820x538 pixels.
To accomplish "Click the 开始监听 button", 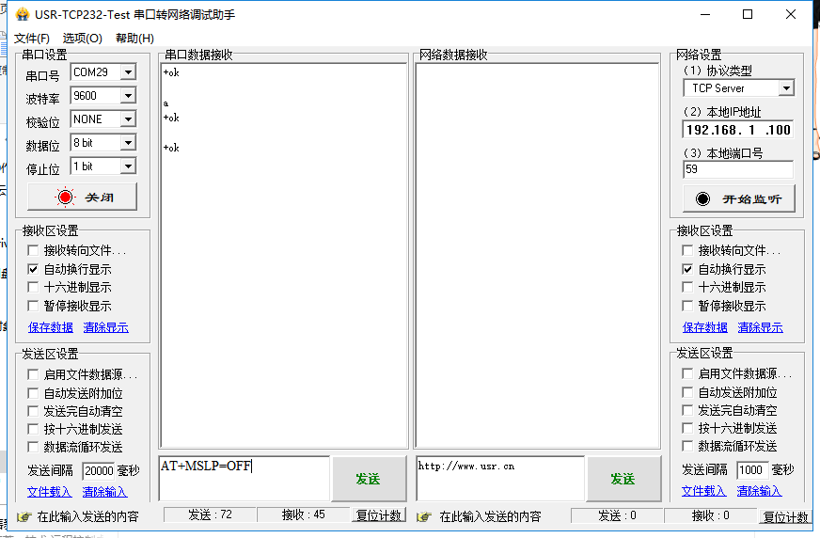I will pos(739,198).
